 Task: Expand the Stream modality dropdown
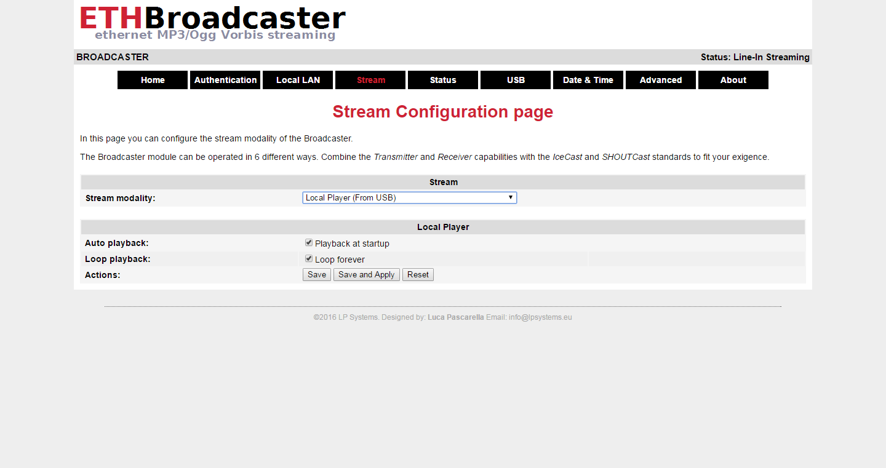pyautogui.click(x=409, y=198)
